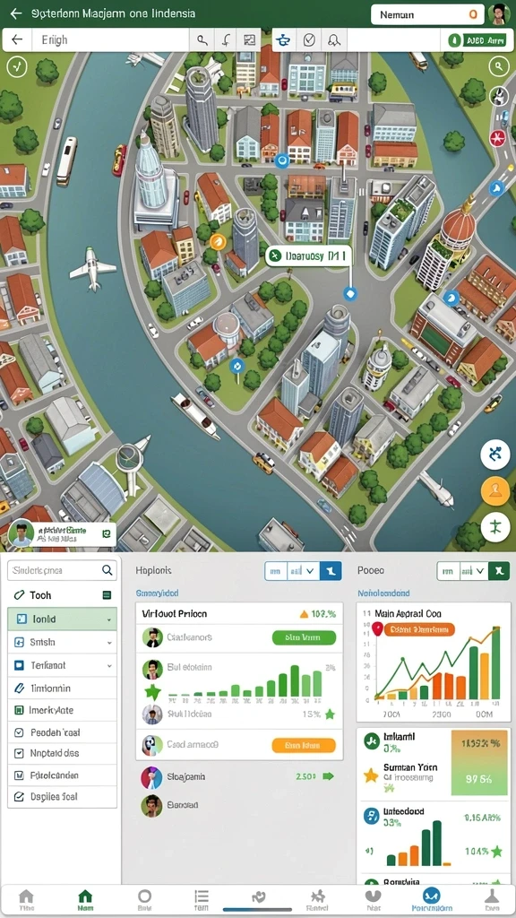Click the search magnifier in the sidebar field
Image resolution: width=516 pixels, height=918 pixels.
click(x=107, y=569)
